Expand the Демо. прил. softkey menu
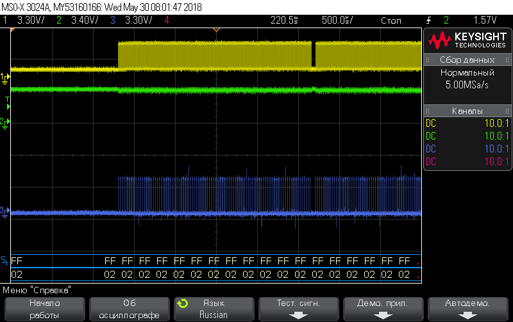This screenshot has height=322, width=513. [383, 309]
